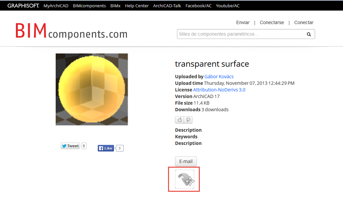Go to Help Center

pos(137,6)
